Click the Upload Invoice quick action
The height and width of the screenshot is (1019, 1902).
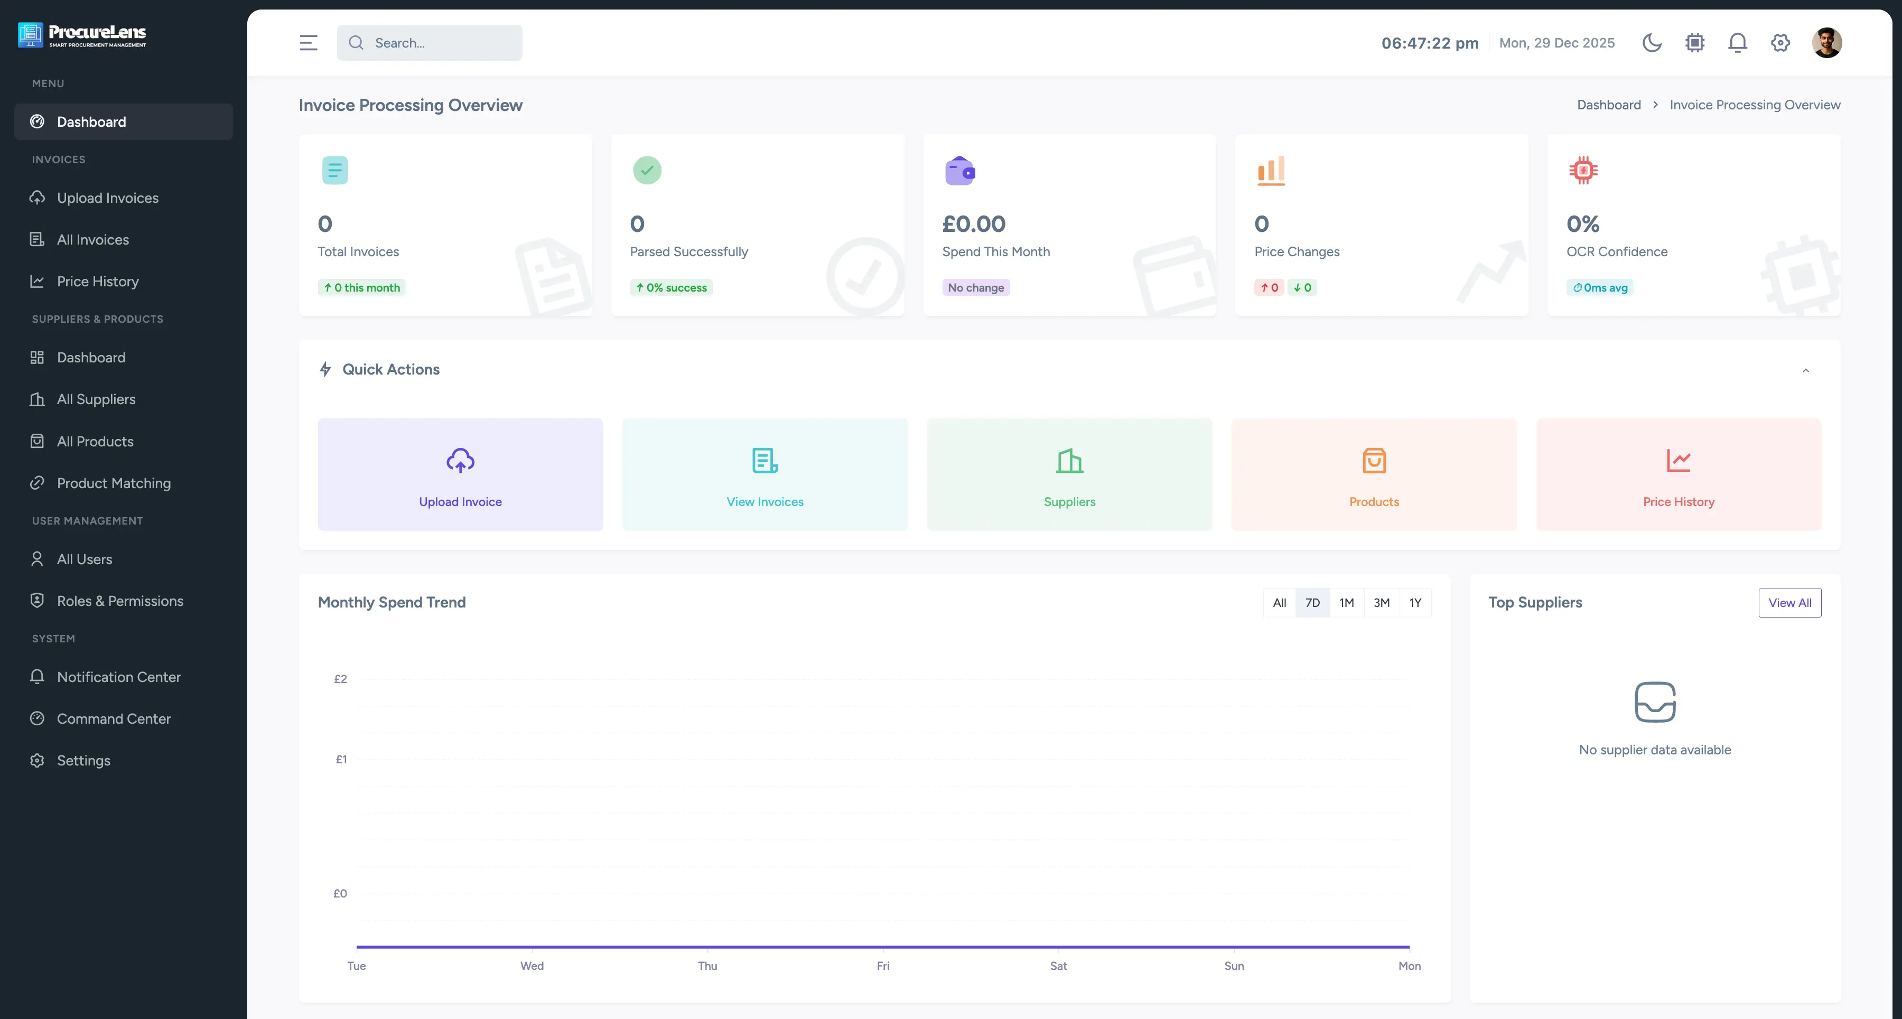click(461, 474)
